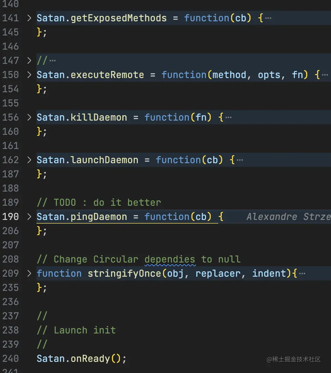Screen dimensions: 331x373
Task: Click line number 141 in gutter
Action: coord(10,18)
